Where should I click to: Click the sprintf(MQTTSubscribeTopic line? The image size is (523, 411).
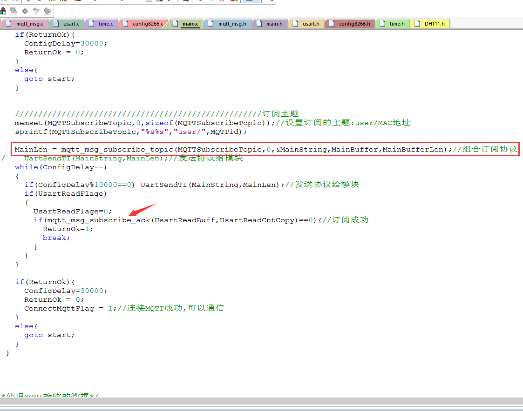pyautogui.click(x=131, y=132)
